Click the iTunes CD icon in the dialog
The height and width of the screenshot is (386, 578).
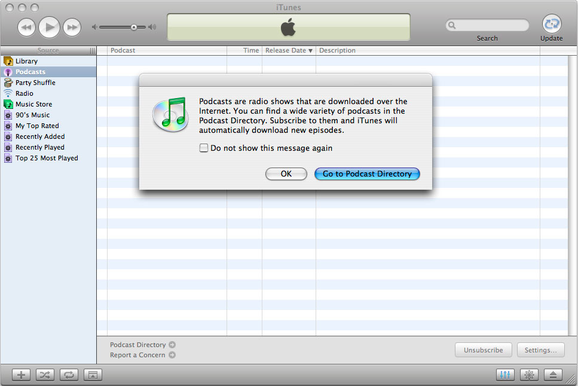click(x=171, y=114)
